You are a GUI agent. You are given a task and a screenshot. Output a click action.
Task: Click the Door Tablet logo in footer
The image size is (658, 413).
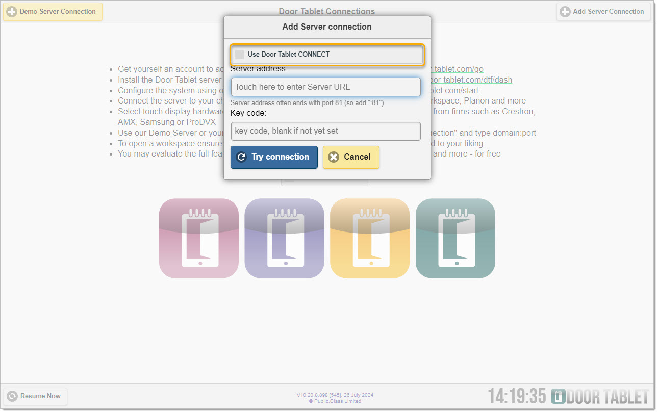click(600, 396)
